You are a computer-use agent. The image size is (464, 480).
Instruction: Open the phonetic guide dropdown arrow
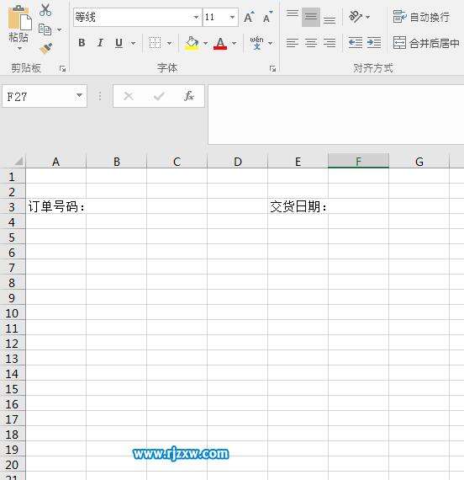(270, 43)
